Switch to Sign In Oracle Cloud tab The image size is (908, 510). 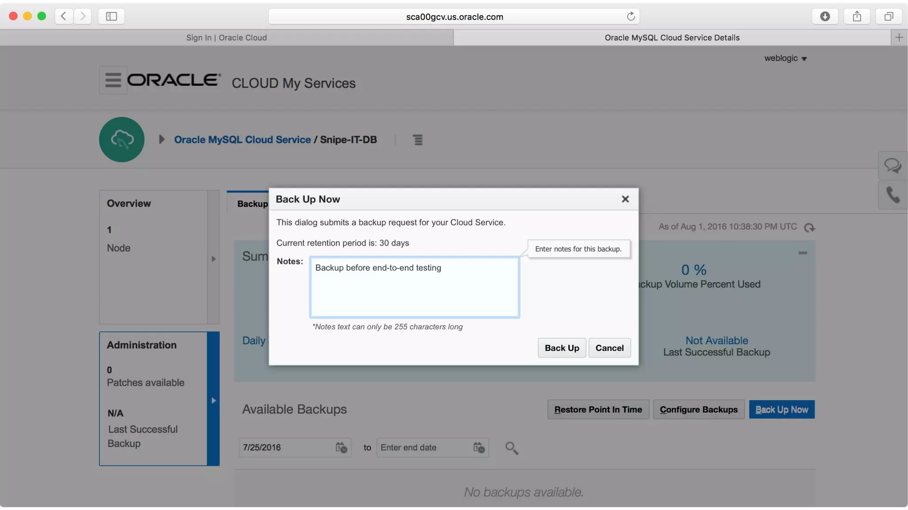tap(226, 38)
